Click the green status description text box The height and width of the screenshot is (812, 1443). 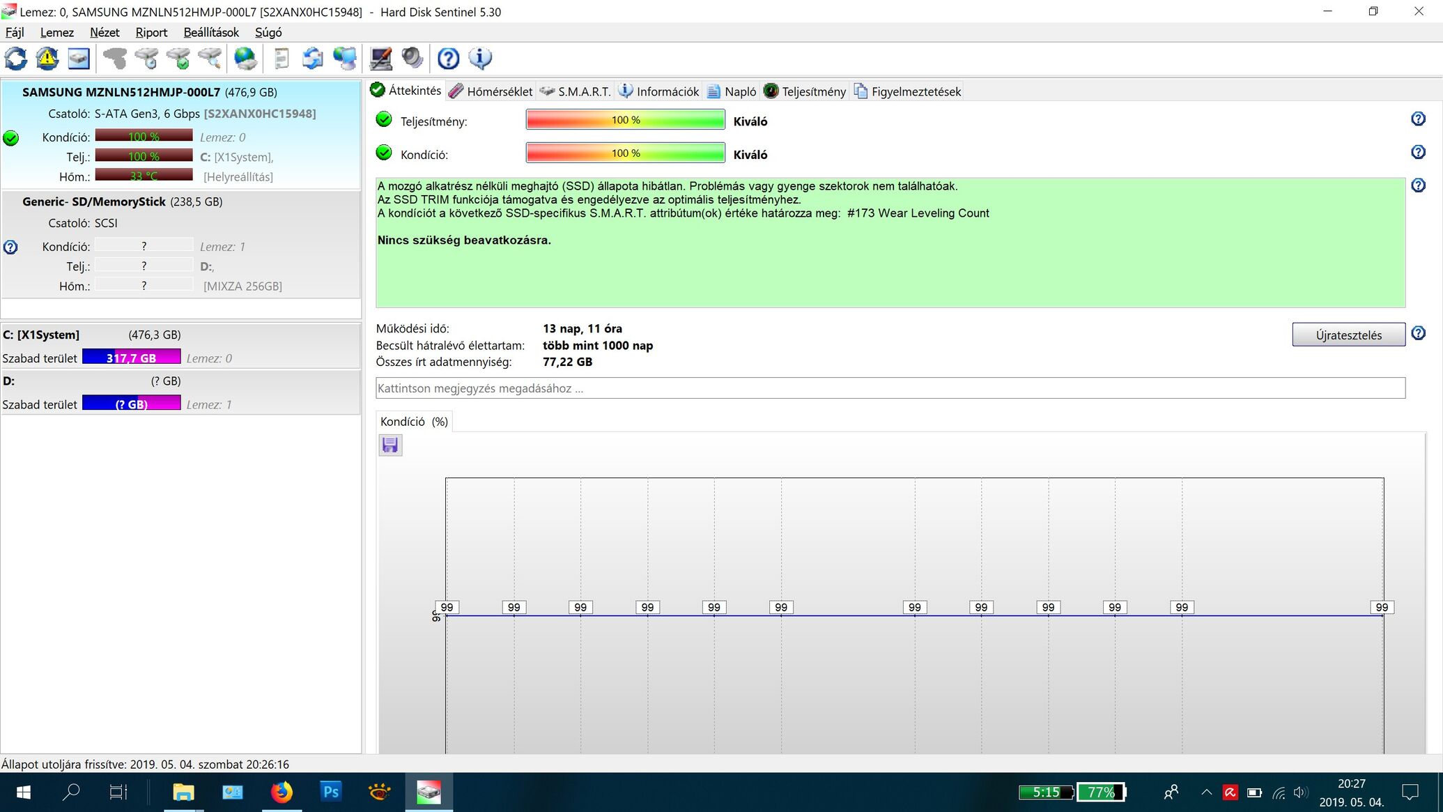pos(890,243)
